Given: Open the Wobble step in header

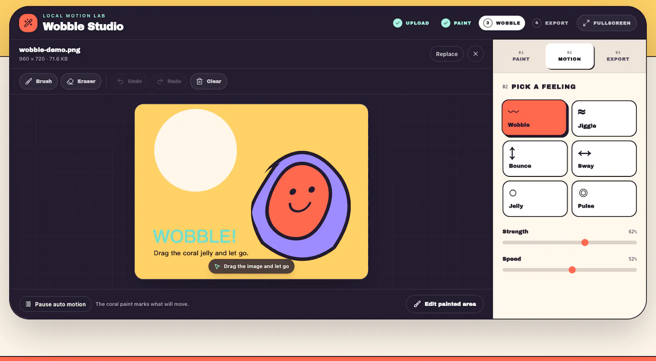Looking at the screenshot, I should pos(502,23).
